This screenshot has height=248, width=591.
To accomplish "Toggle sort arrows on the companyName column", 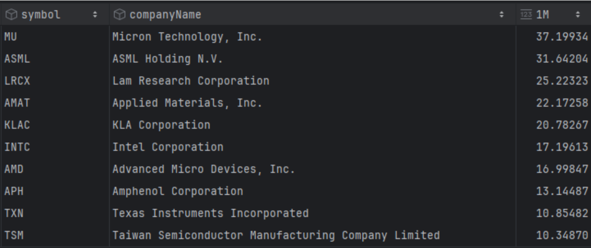I will 501,15.
